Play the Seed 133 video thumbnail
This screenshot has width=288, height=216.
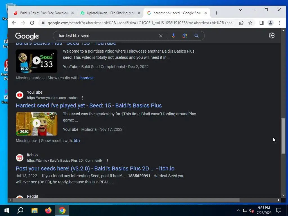(x=37, y=61)
